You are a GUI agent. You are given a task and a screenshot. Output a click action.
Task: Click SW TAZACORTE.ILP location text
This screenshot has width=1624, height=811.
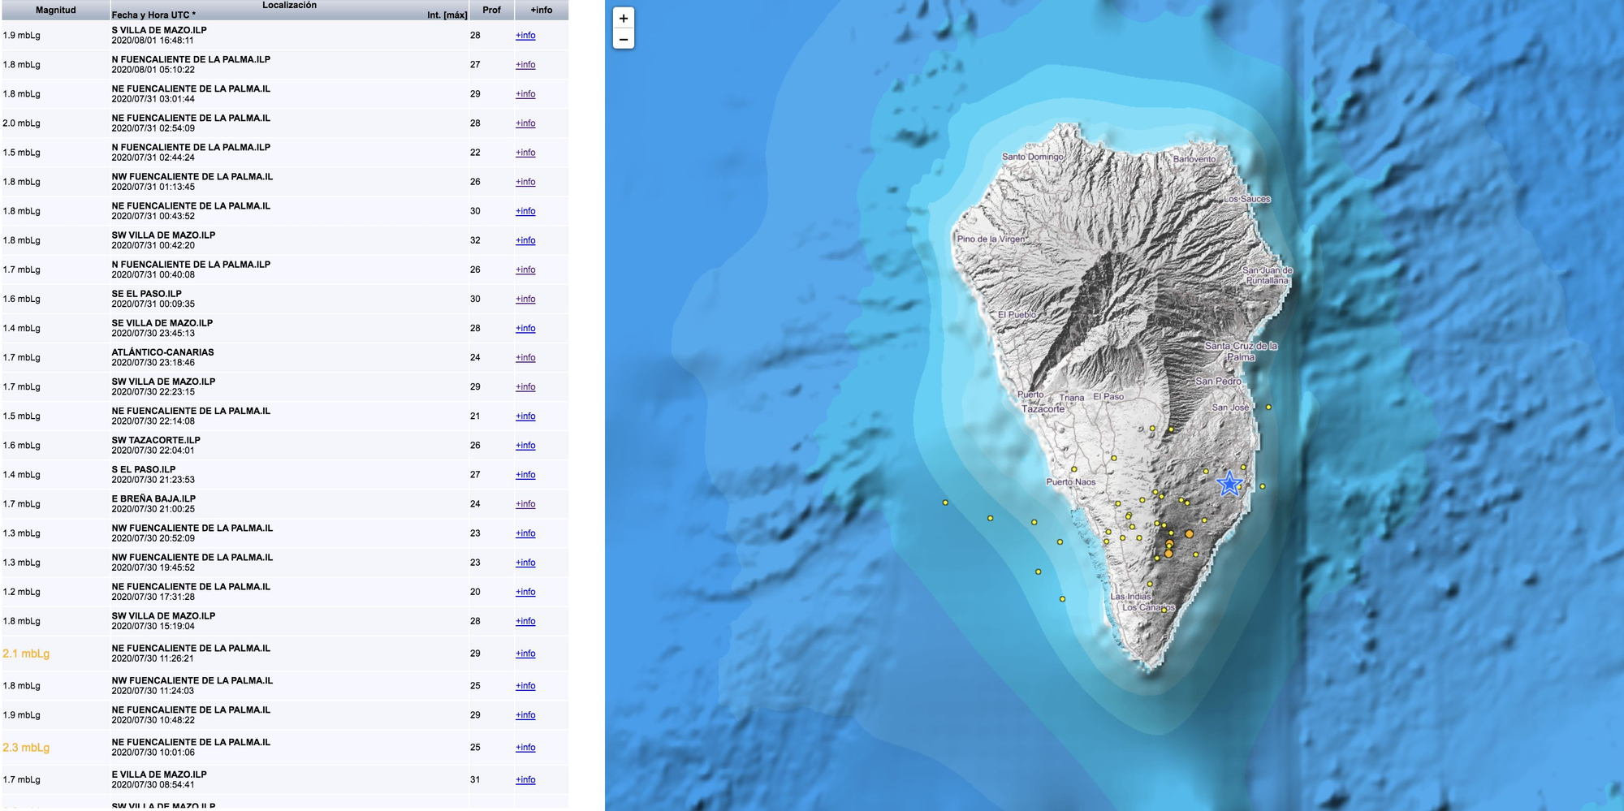156,440
